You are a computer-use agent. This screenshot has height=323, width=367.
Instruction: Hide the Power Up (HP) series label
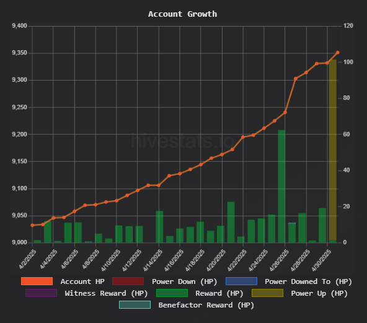(319, 293)
